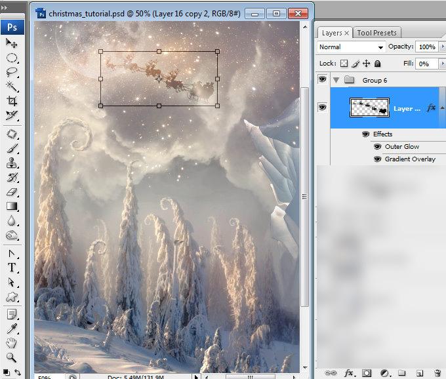Select the Brush tool
Screen dimensions: 446x379
click(x=11, y=149)
